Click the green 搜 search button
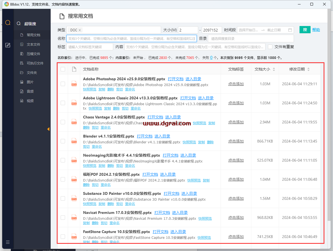333x251 pixels. 305,30
